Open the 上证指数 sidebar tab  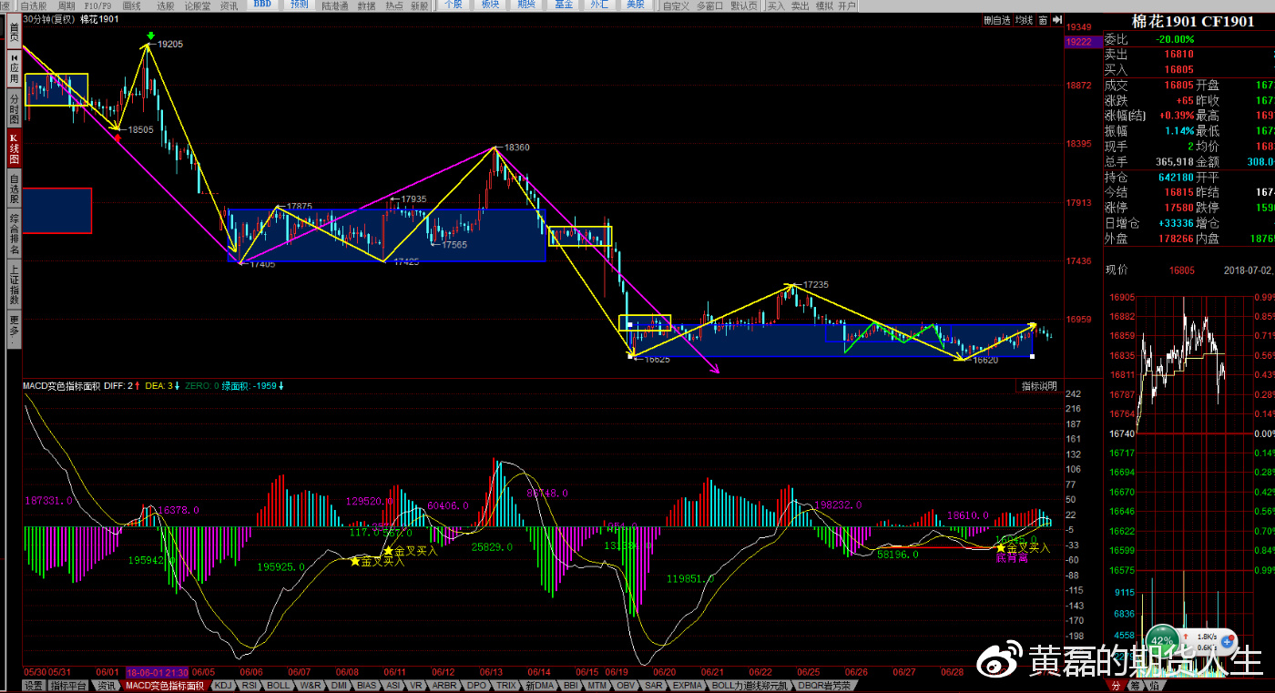(14, 286)
